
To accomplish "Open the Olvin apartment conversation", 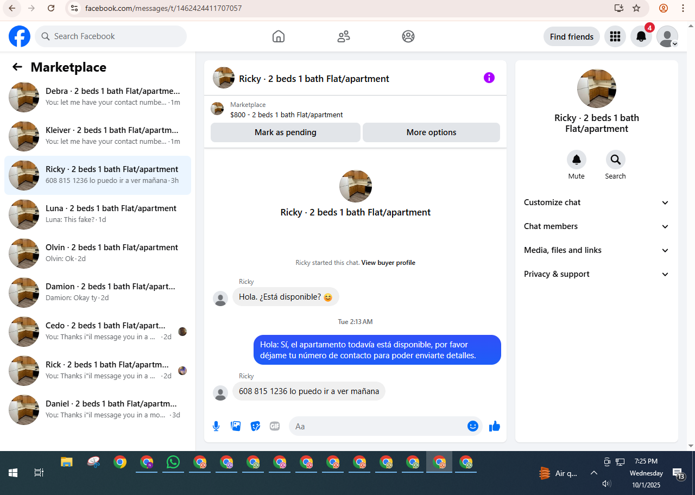I will [98, 253].
